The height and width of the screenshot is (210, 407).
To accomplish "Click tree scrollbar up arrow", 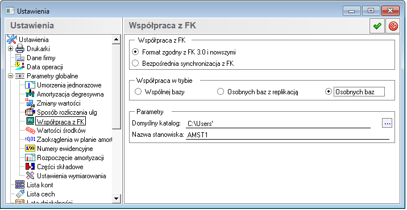I will point(116,39).
